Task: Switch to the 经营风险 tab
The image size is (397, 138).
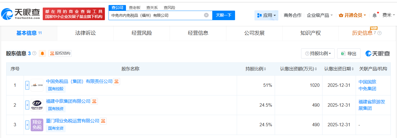Action: [142, 33]
